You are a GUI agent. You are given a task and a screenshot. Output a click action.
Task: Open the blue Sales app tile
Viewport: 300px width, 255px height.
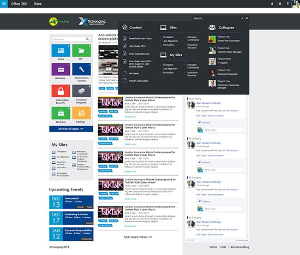tap(61, 50)
